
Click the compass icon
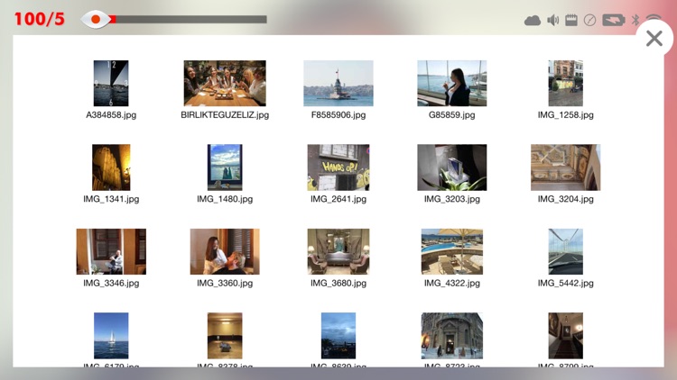(x=589, y=20)
